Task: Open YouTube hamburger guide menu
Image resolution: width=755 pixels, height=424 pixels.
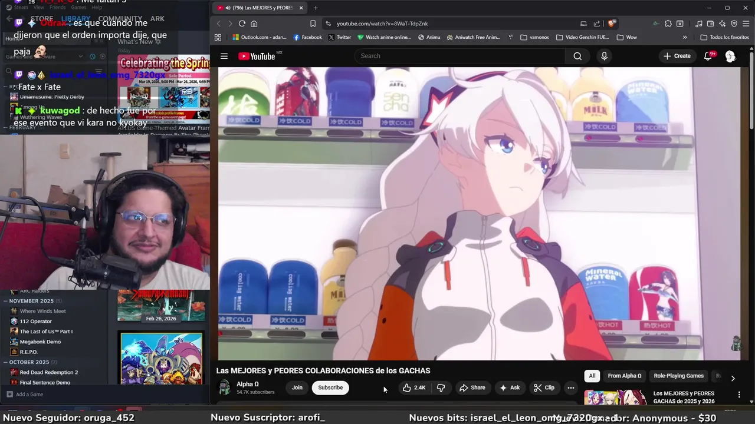Action: (x=224, y=56)
